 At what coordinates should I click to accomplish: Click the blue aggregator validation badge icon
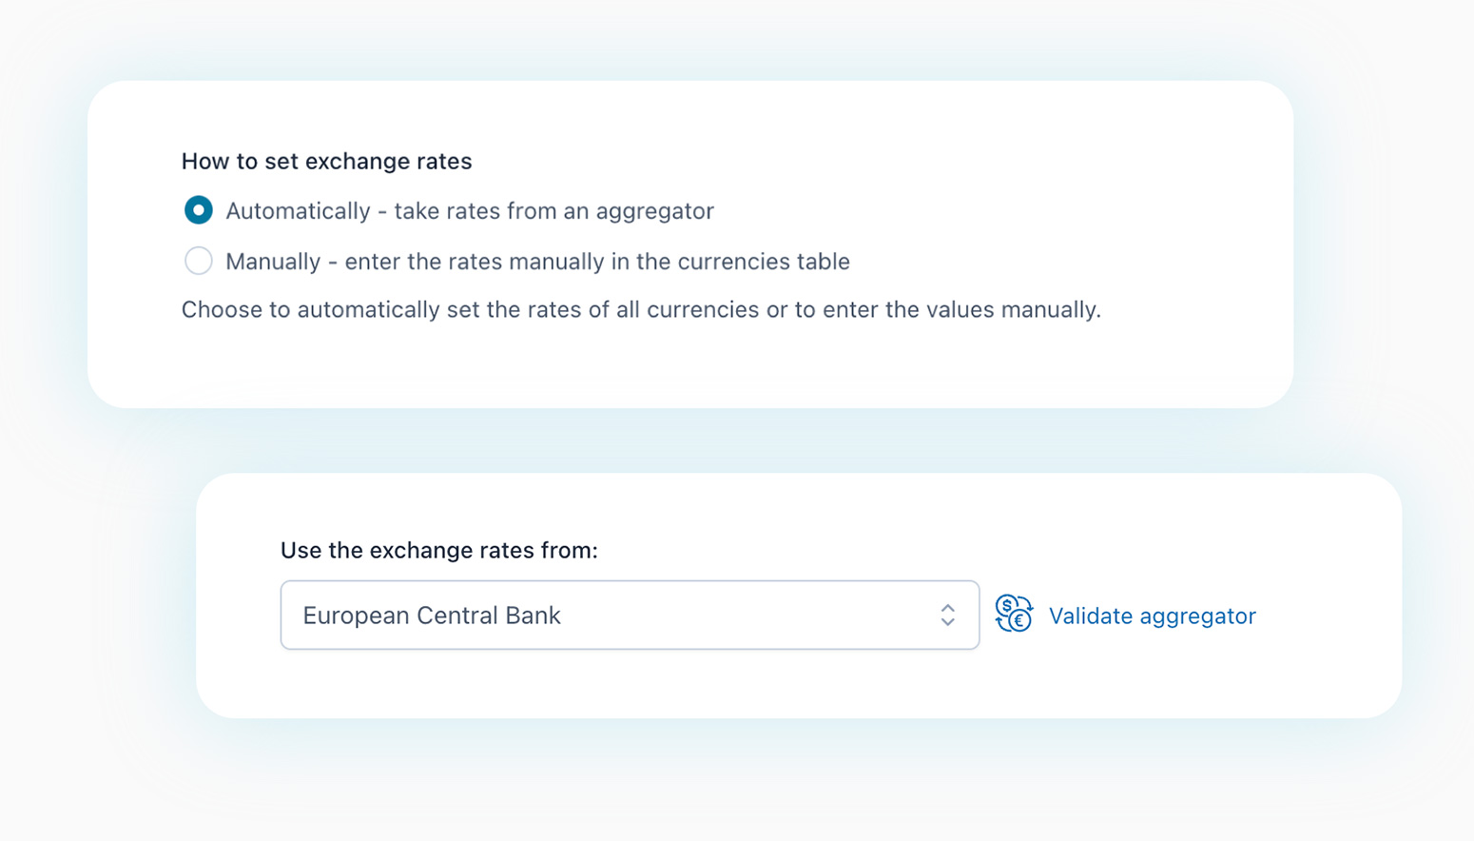pyautogui.click(x=1013, y=615)
